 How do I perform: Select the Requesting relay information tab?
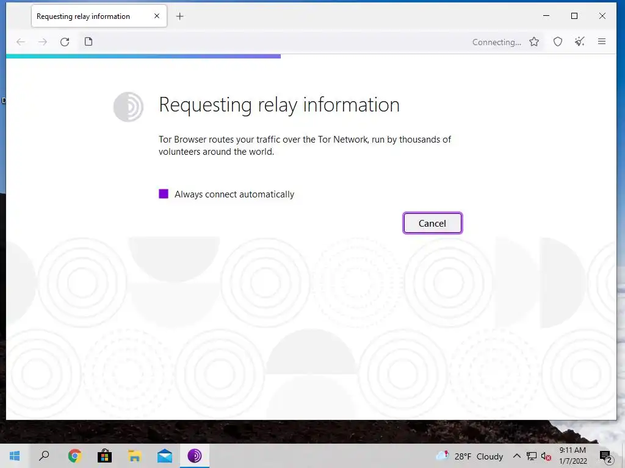pyautogui.click(x=99, y=16)
